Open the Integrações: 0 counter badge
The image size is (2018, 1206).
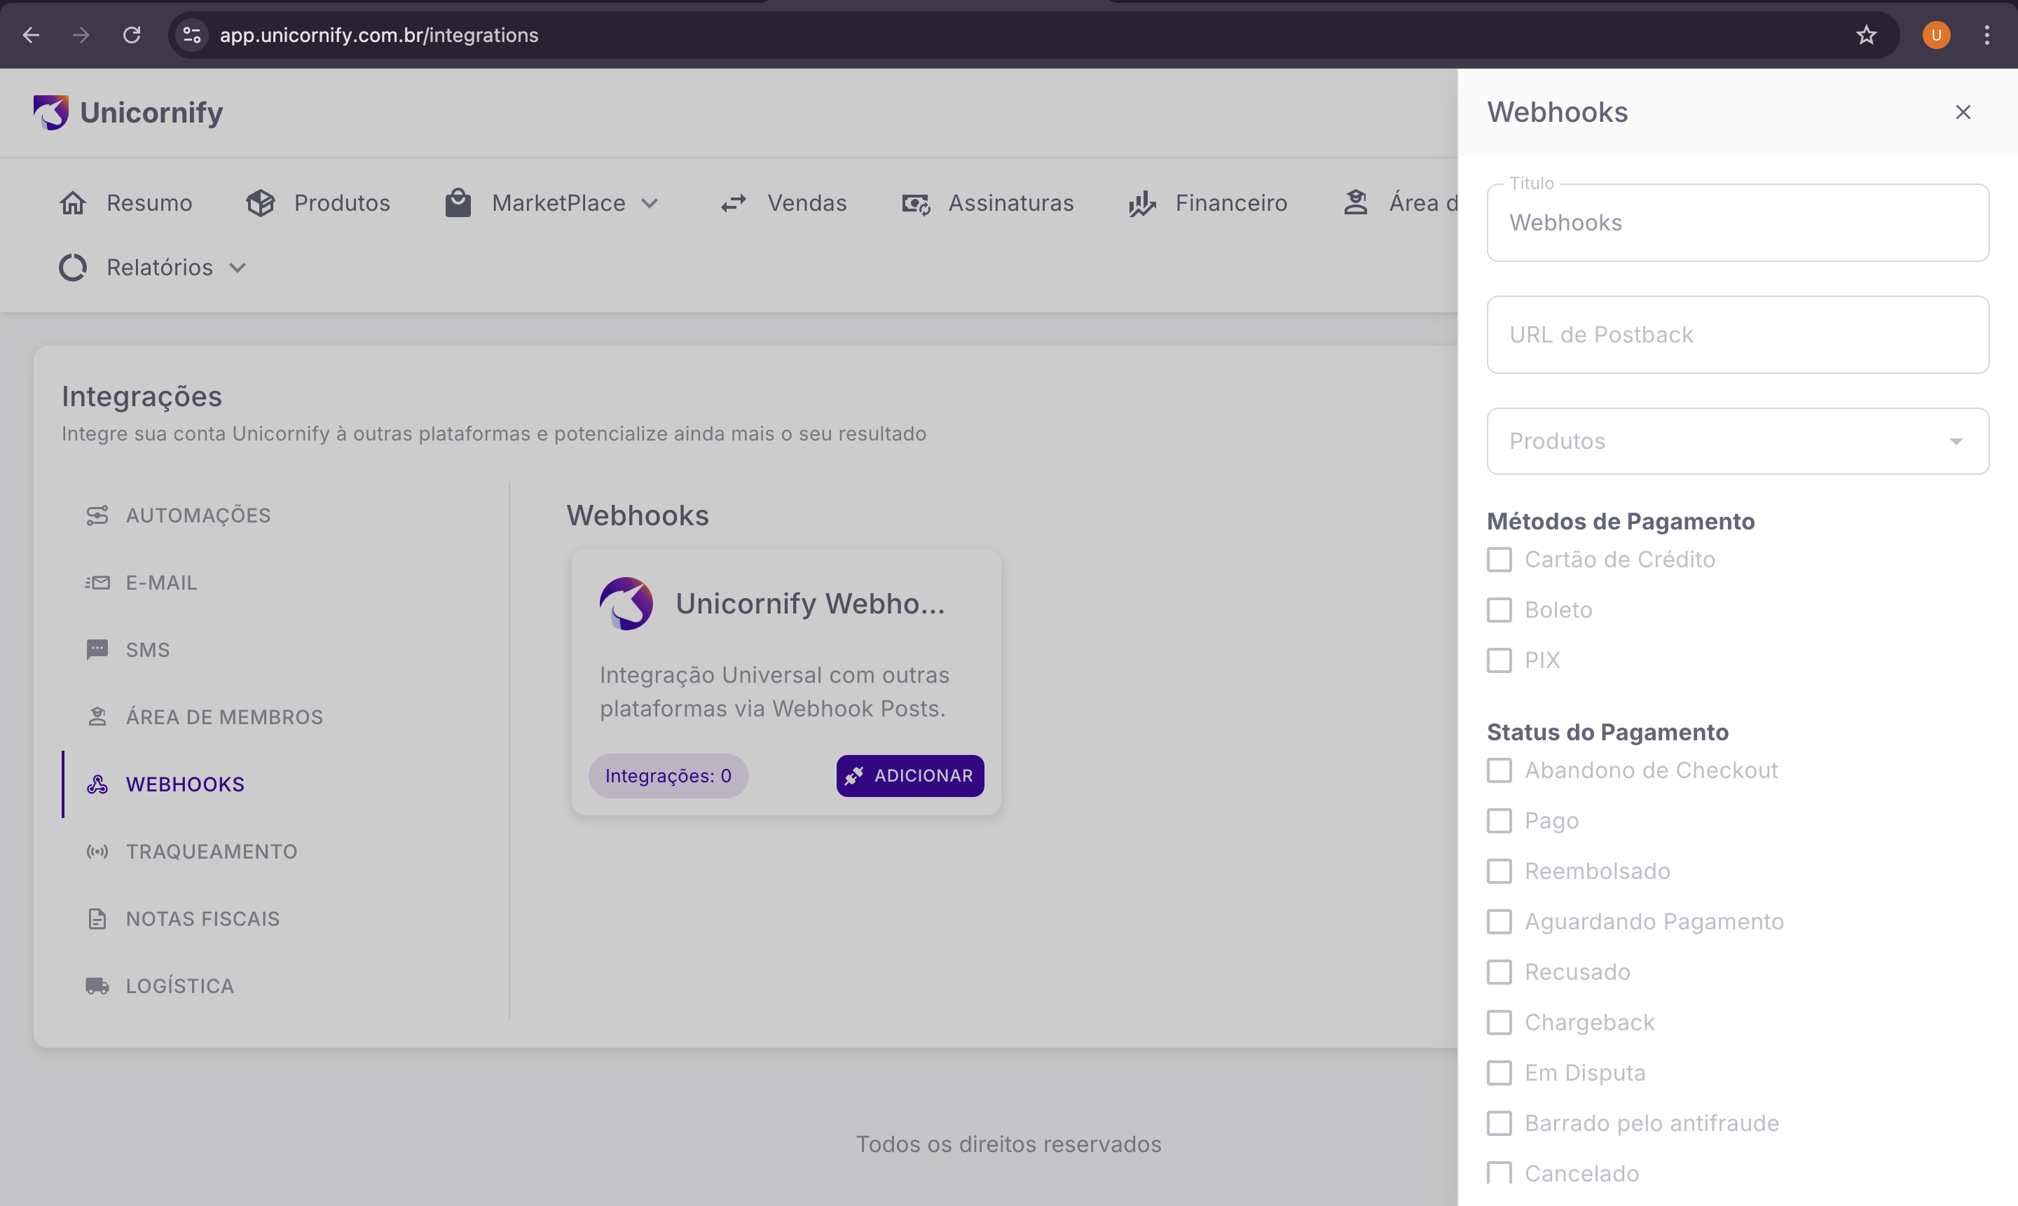668,775
